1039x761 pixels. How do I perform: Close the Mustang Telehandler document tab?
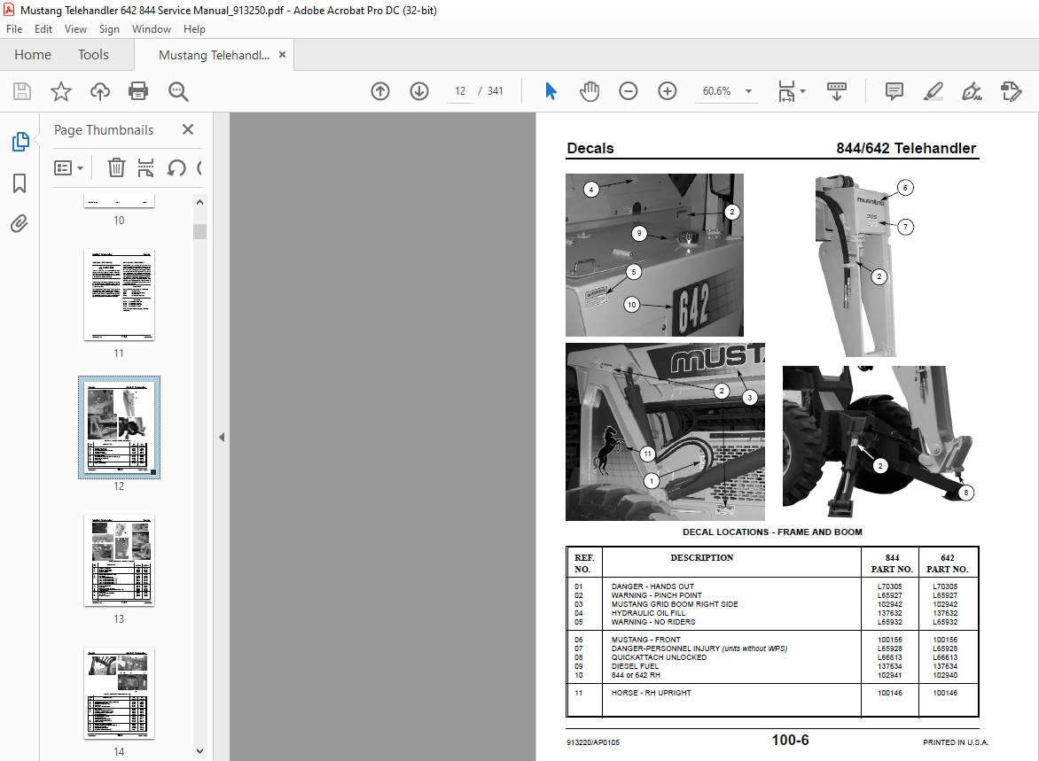[x=282, y=55]
